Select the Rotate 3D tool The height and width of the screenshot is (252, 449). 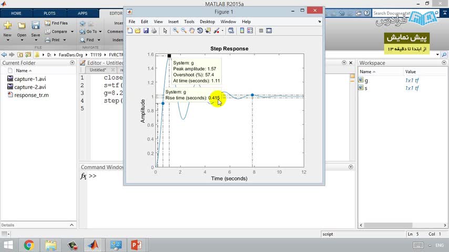[200, 30]
